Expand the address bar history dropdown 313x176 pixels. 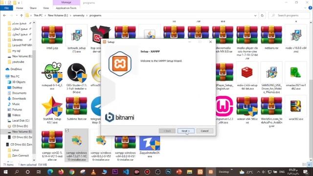255,15
